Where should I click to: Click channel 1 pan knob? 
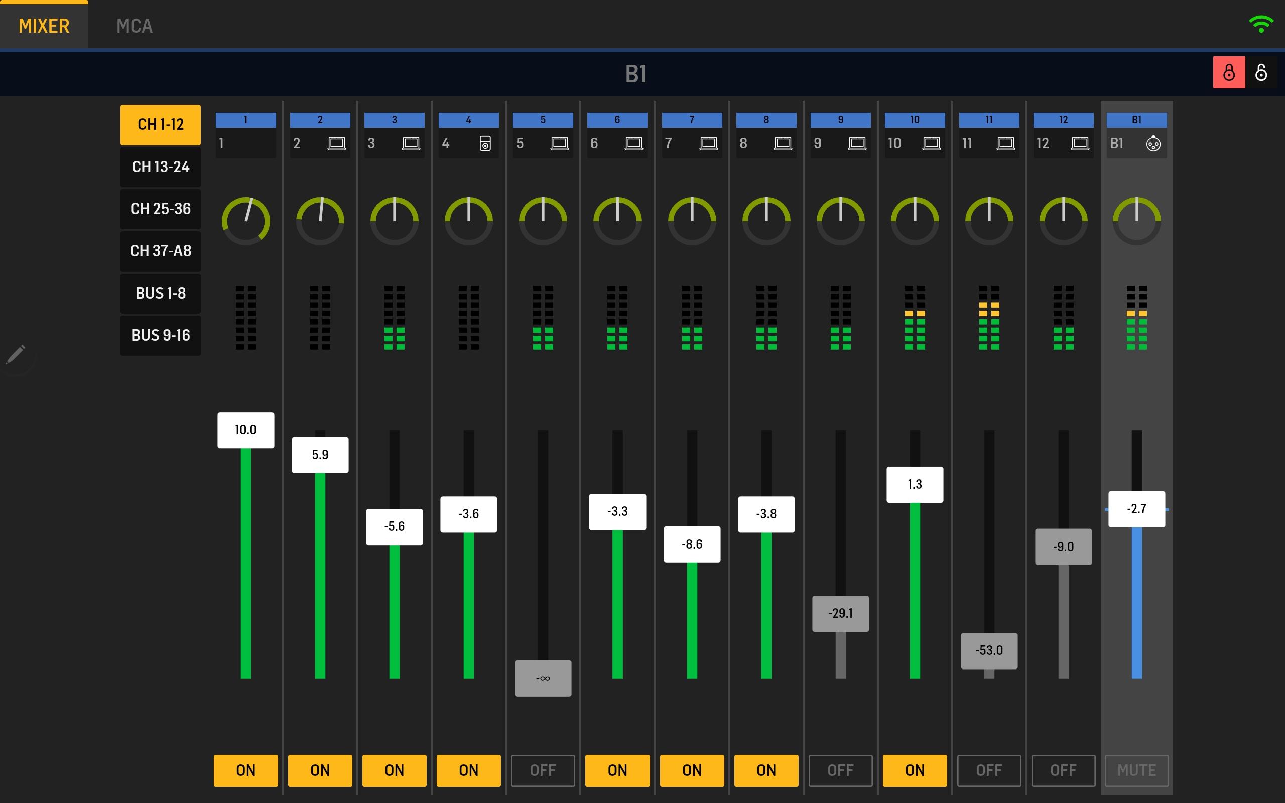coord(246,221)
